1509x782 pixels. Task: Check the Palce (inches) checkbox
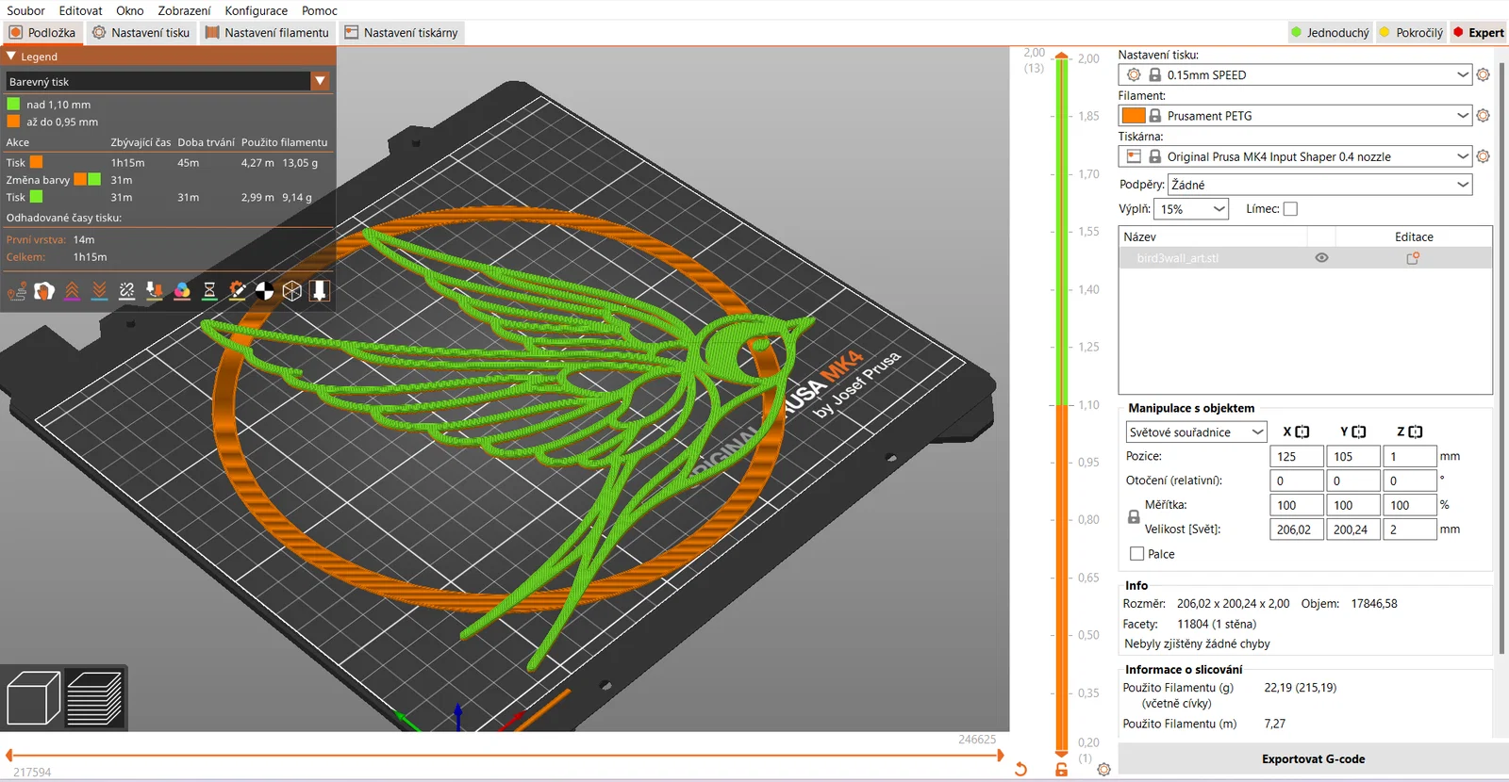click(1137, 554)
